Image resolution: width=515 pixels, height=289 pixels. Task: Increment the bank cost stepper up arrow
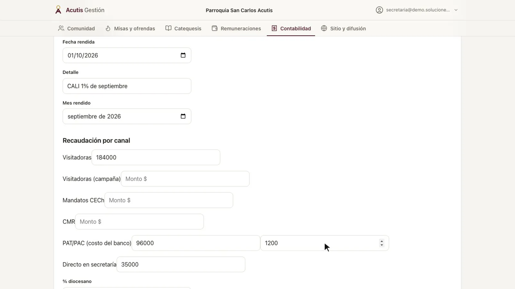pos(382,241)
